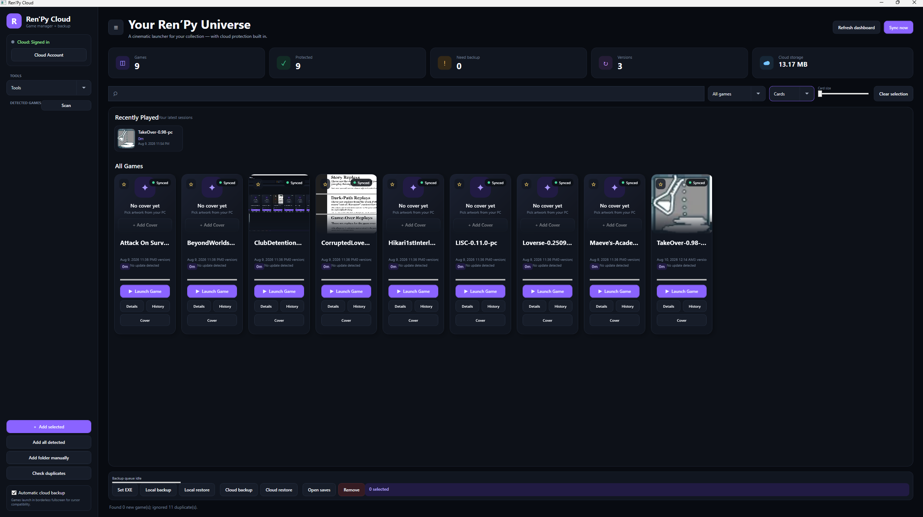Run Check duplicates
The width and height of the screenshot is (923, 517).
[x=49, y=473]
